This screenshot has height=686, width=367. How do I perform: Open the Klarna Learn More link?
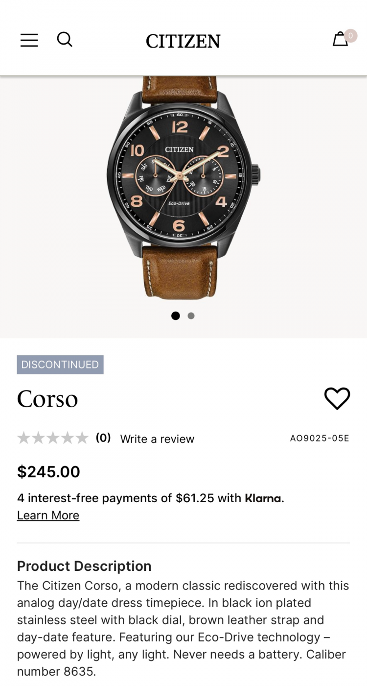48,515
